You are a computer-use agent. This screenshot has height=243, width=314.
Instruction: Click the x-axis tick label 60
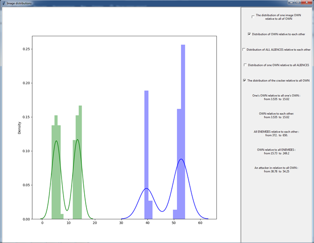[200, 223]
